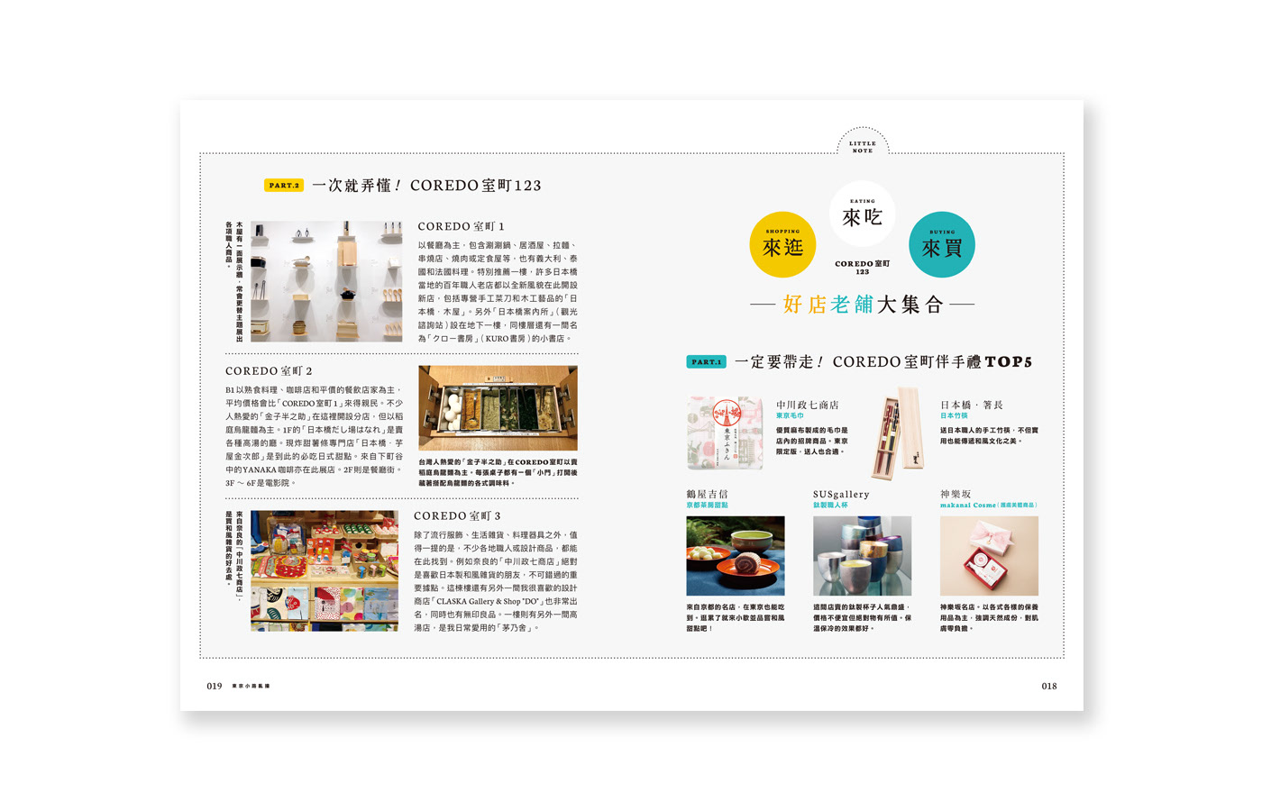
Task: Click the colorful goods shop photo
Action: click(325, 570)
